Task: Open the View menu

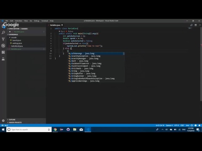Action: pyautogui.click(x=26, y=21)
